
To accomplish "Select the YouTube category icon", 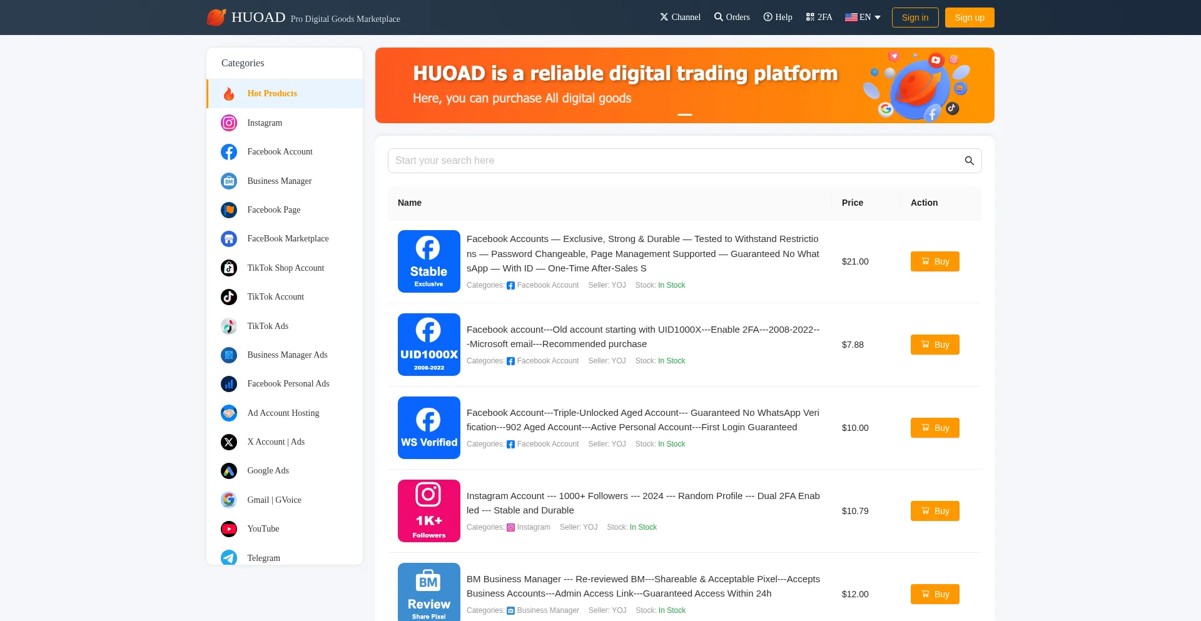I will click(229, 529).
